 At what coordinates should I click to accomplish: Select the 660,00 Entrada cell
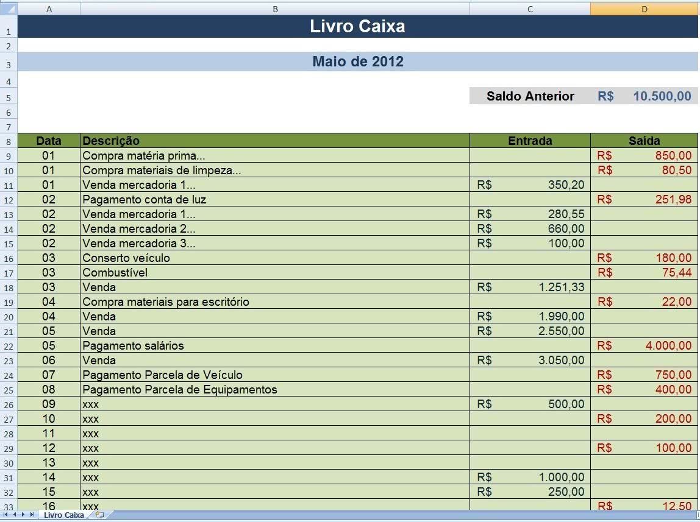(x=530, y=228)
